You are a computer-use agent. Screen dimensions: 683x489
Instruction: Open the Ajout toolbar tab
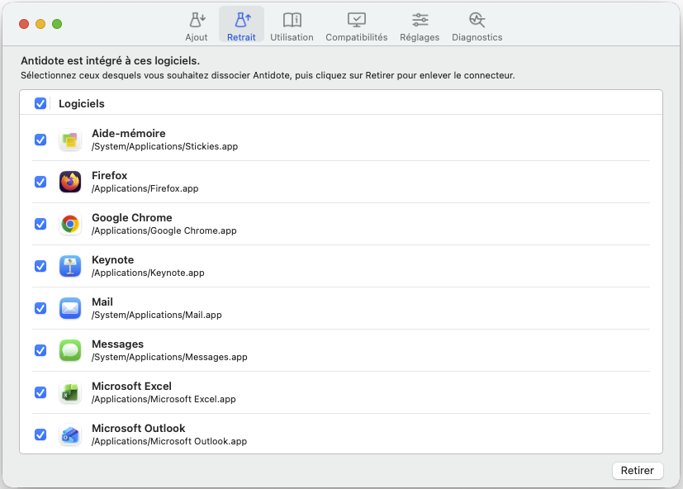click(197, 26)
